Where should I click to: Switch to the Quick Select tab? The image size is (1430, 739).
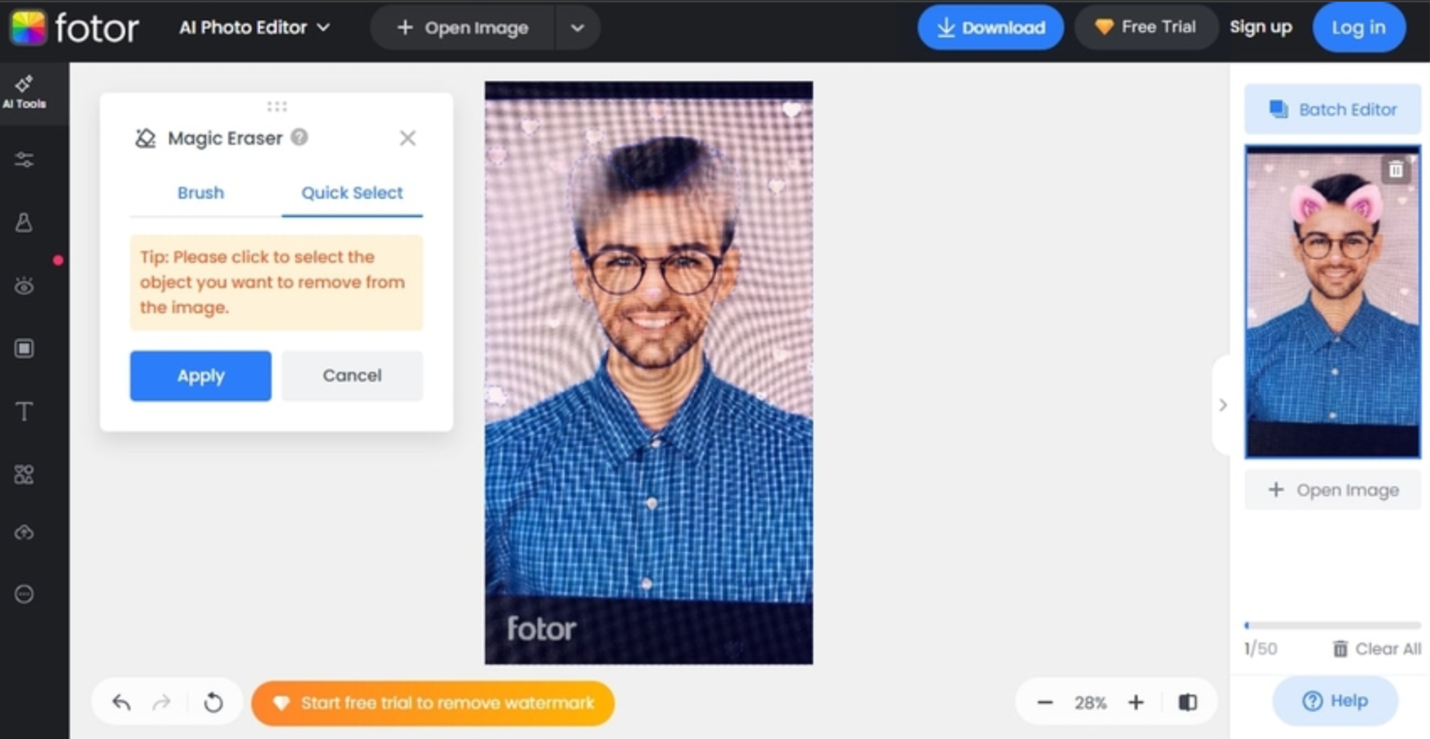coord(352,193)
